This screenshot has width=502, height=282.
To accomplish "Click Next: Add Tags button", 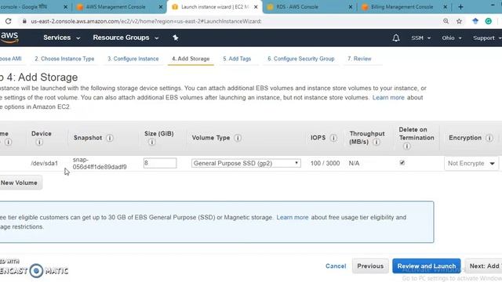I will pyautogui.click(x=483, y=266).
